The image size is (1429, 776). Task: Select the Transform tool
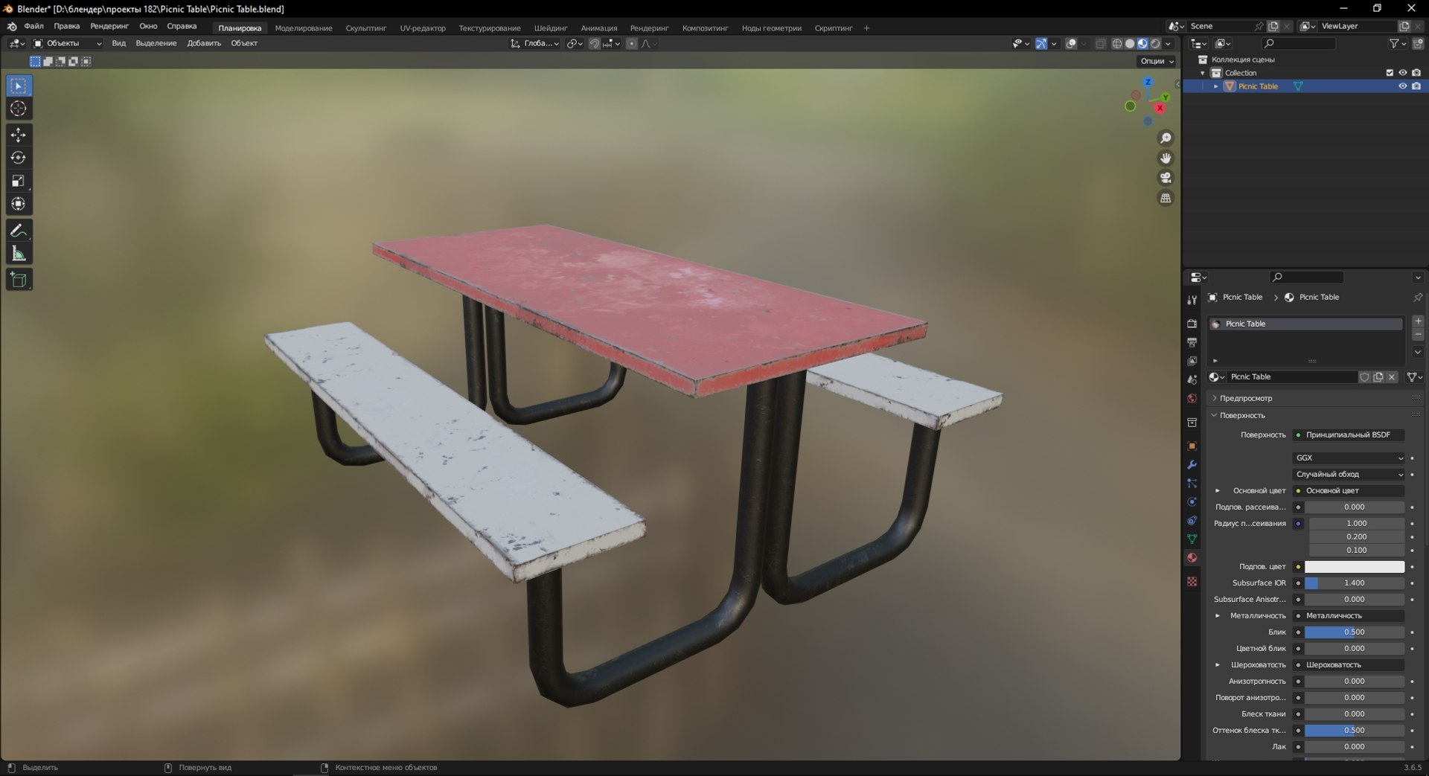(x=19, y=204)
